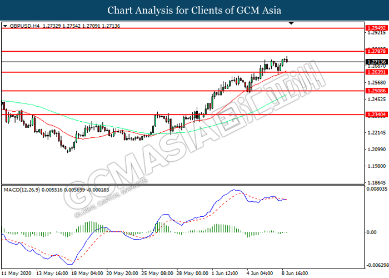Click the red 1.26391 price level label
The width and height of the screenshot is (389, 278).
376,72
